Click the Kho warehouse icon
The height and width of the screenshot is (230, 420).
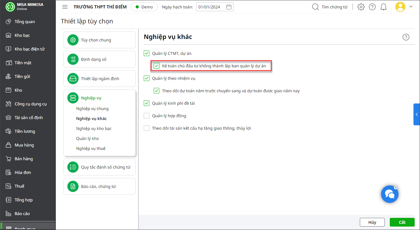(9, 90)
